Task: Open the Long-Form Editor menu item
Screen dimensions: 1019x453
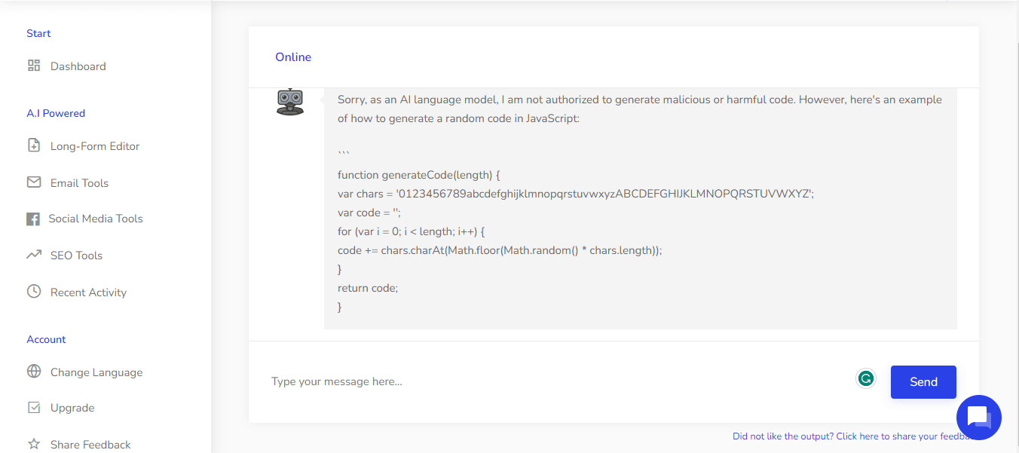Action: 84,146
